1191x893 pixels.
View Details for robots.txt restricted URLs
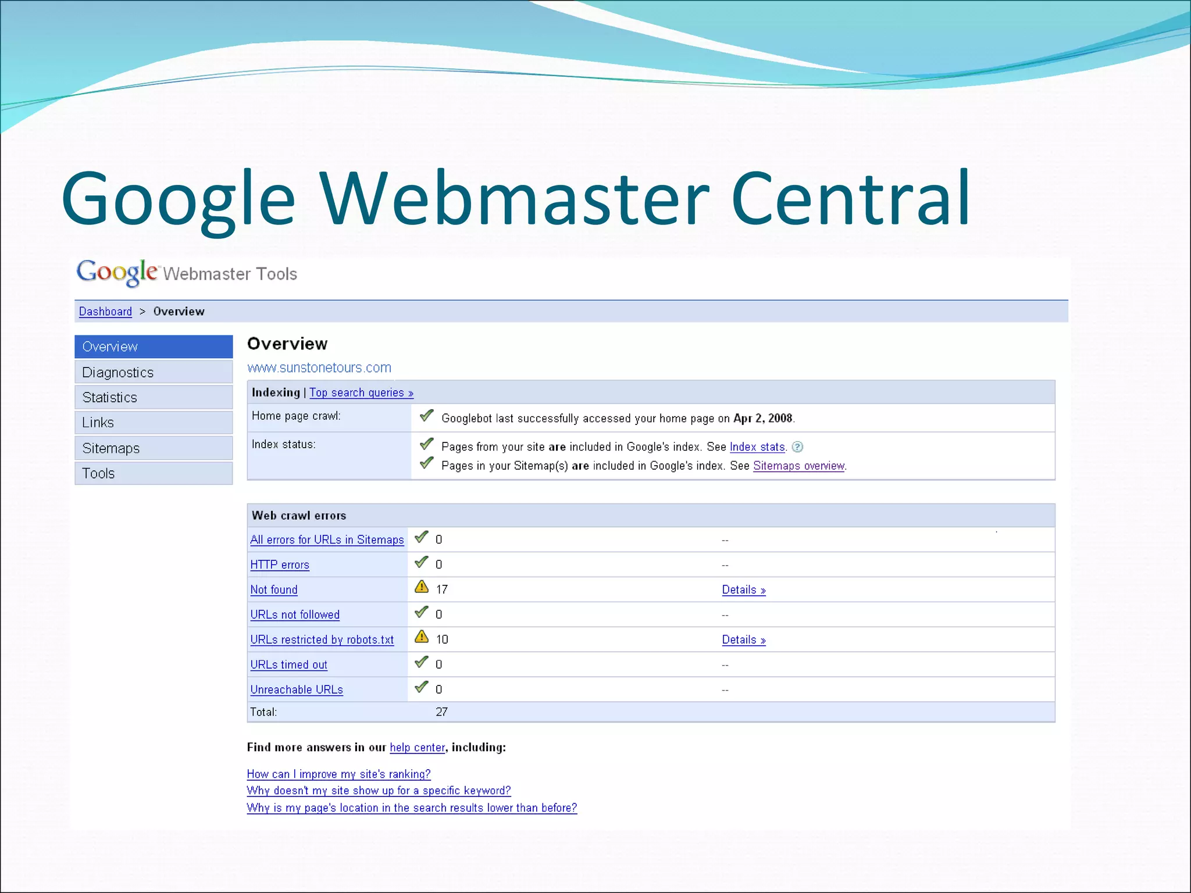[x=744, y=640]
